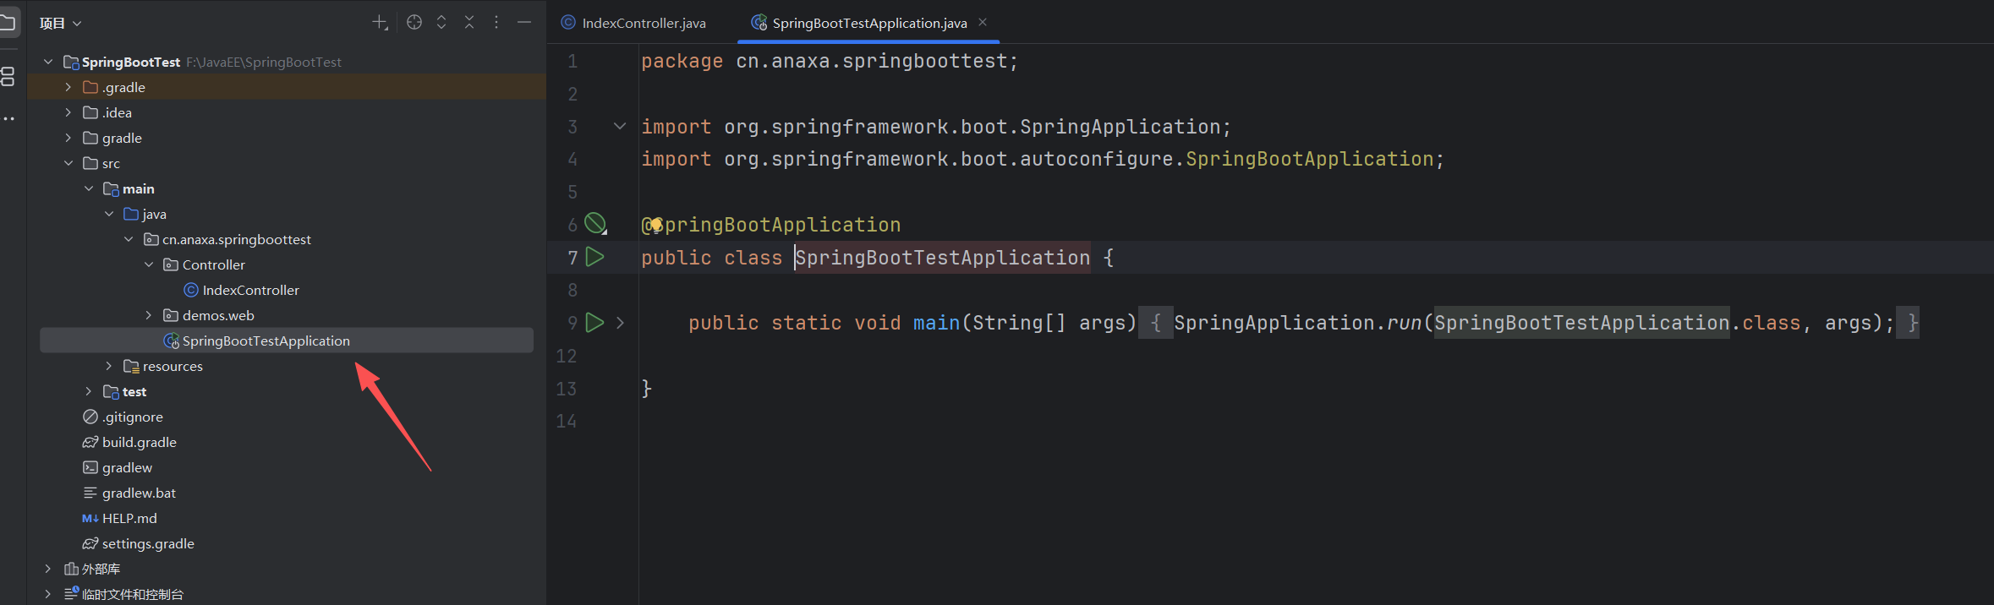Screen dimensions: 1994x605
Task: Expand the .gradle folder
Action: (x=68, y=87)
